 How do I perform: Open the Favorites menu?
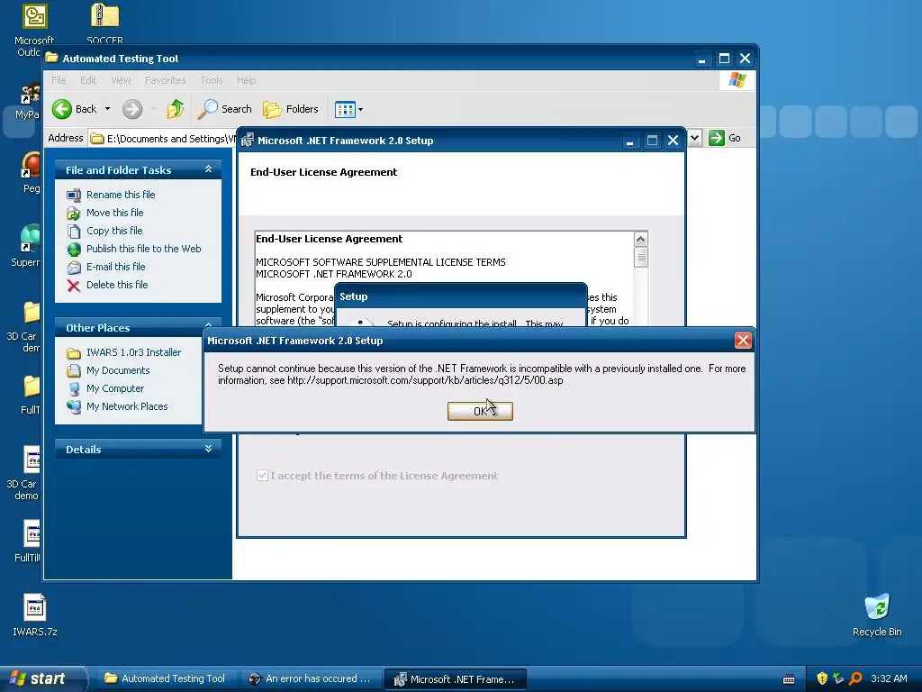pyautogui.click(x=166, y=80)
